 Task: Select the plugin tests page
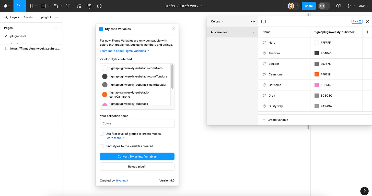(x=18, y=36)
